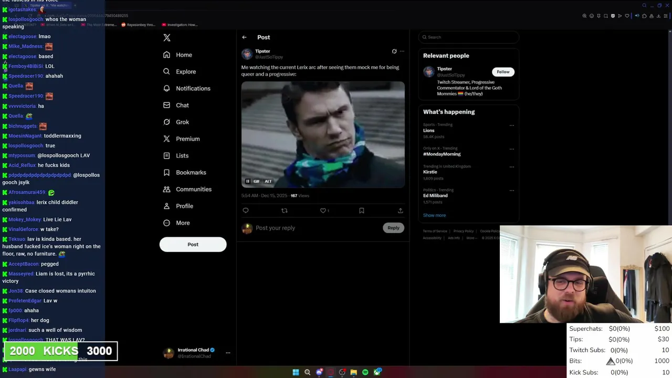Click the Lists icon in sidebar
This screenshot has width=672, height=378.
166,155
